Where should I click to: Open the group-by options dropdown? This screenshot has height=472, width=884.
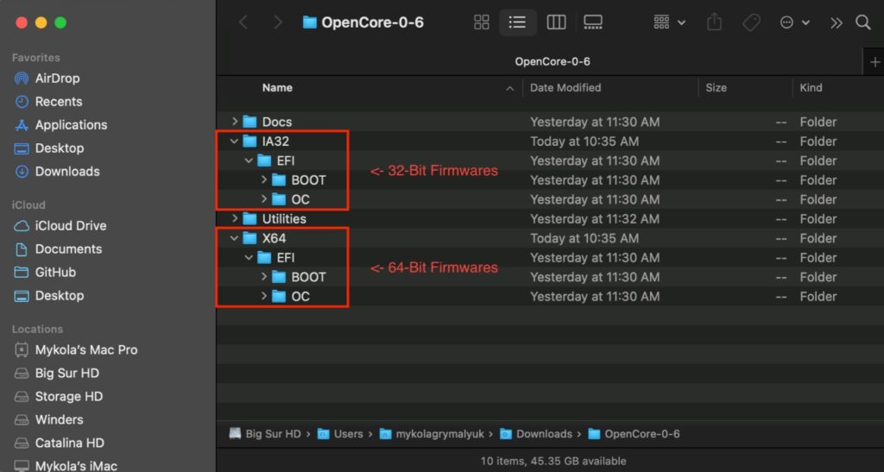point(669,22)
